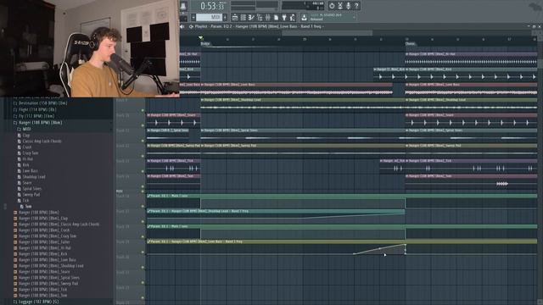This screenshot has width=543, height=305.
Task: Click the playlist options arrow icon in title
Action: pos(190,26)
